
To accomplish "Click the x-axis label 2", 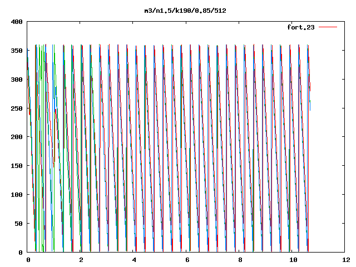I will [x=81, y=260].
